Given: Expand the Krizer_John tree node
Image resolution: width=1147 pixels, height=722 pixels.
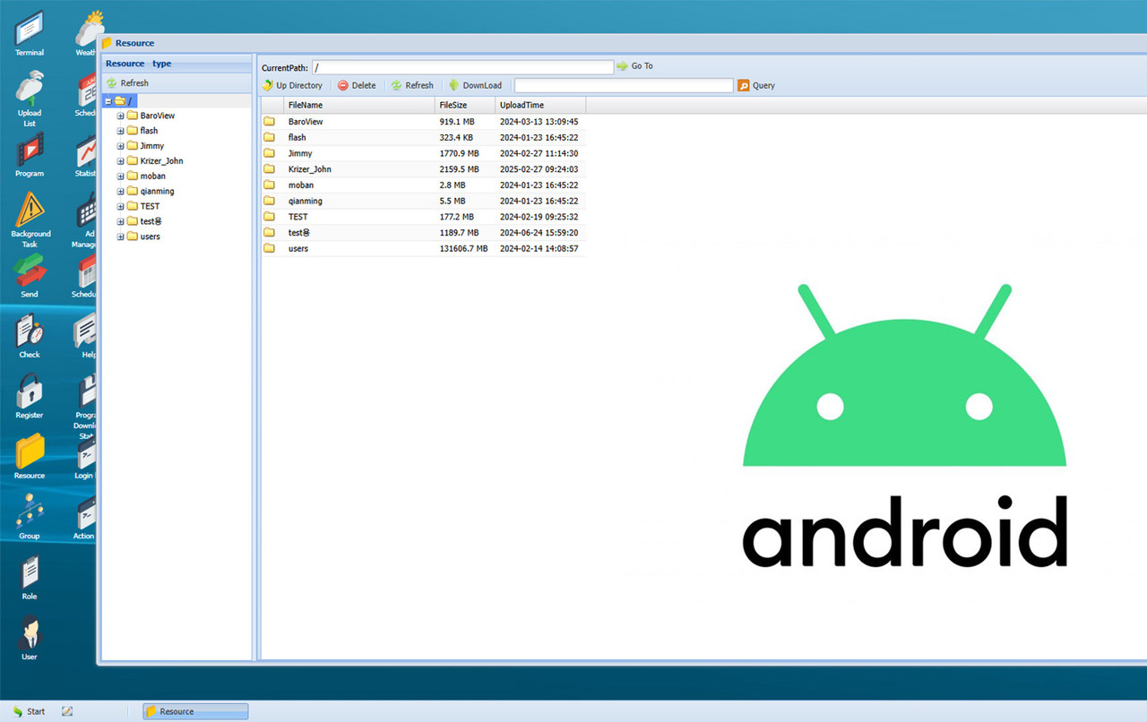Looking at the screenshot, I should [x=121, y=161].
